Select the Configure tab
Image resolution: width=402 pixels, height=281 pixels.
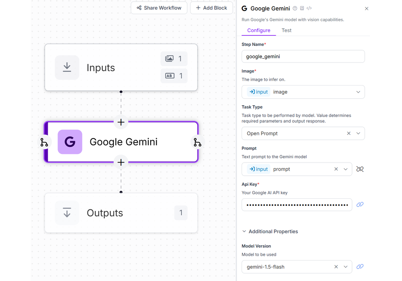coord(258,30)
